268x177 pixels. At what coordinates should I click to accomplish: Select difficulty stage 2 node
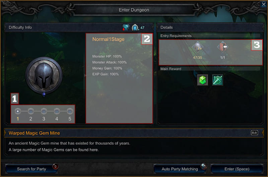pos(31,111)
